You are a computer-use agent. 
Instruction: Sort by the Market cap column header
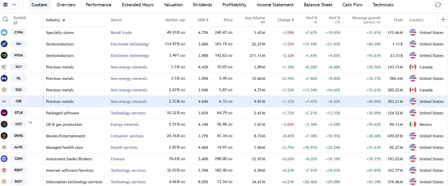point(175,20)
